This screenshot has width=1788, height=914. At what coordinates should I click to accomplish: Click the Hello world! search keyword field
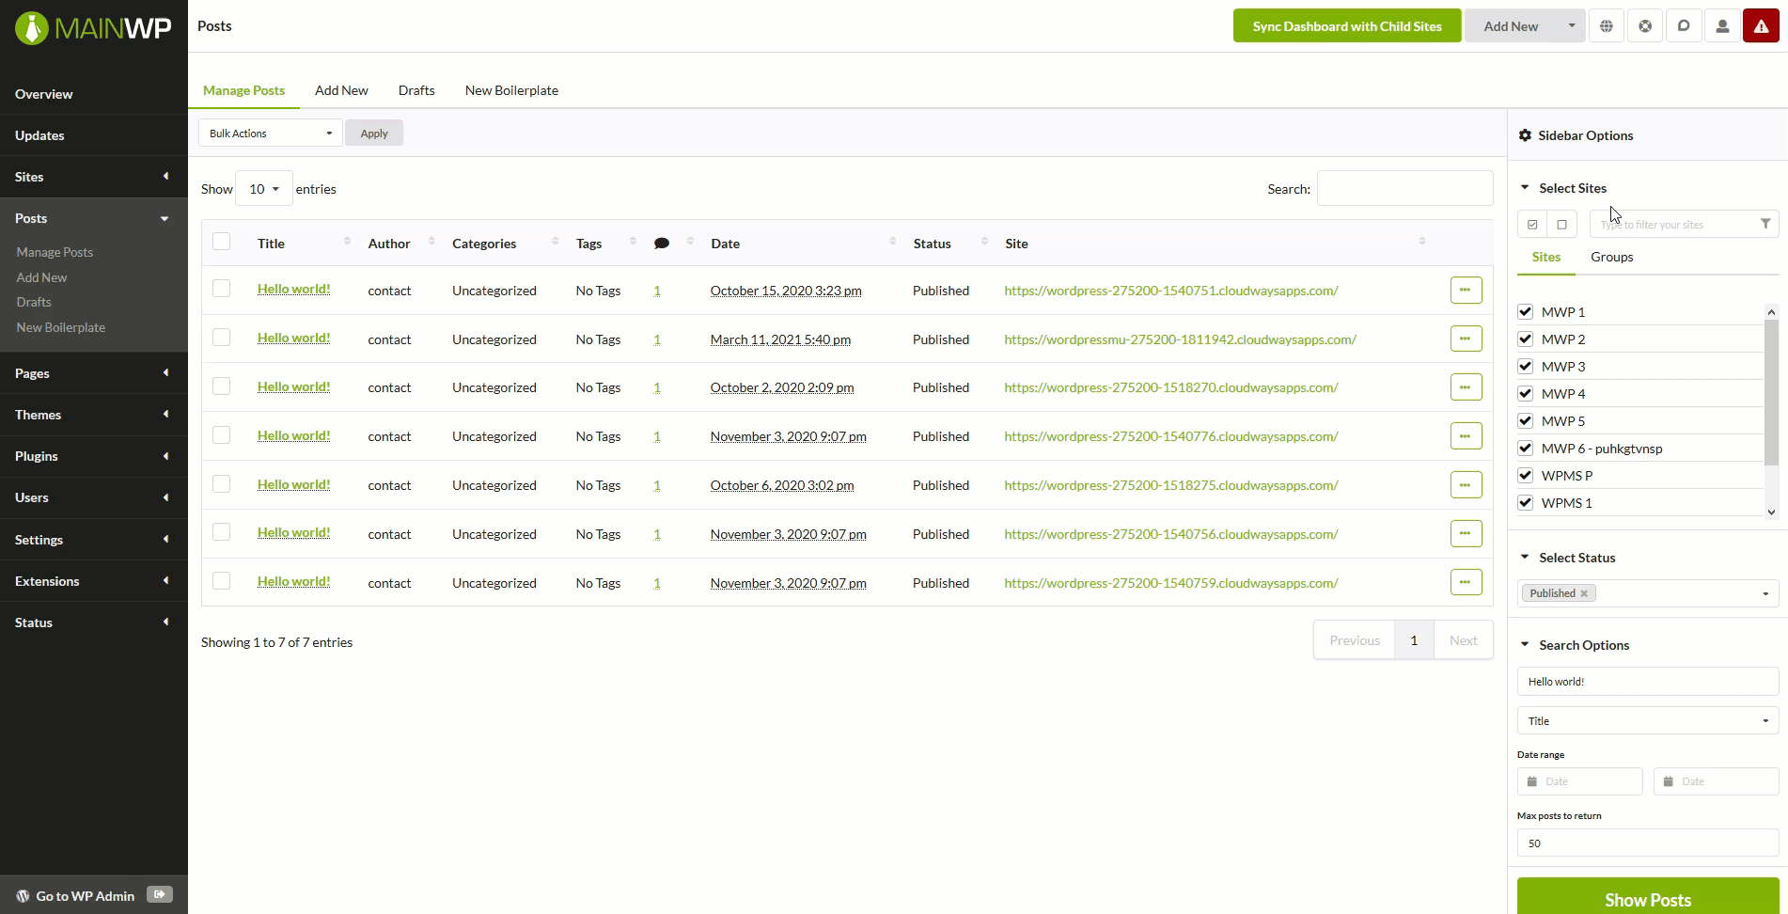(1648, 682)
